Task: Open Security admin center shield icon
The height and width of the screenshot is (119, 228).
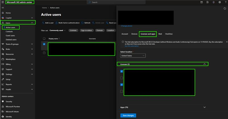Action: [3, 101]
